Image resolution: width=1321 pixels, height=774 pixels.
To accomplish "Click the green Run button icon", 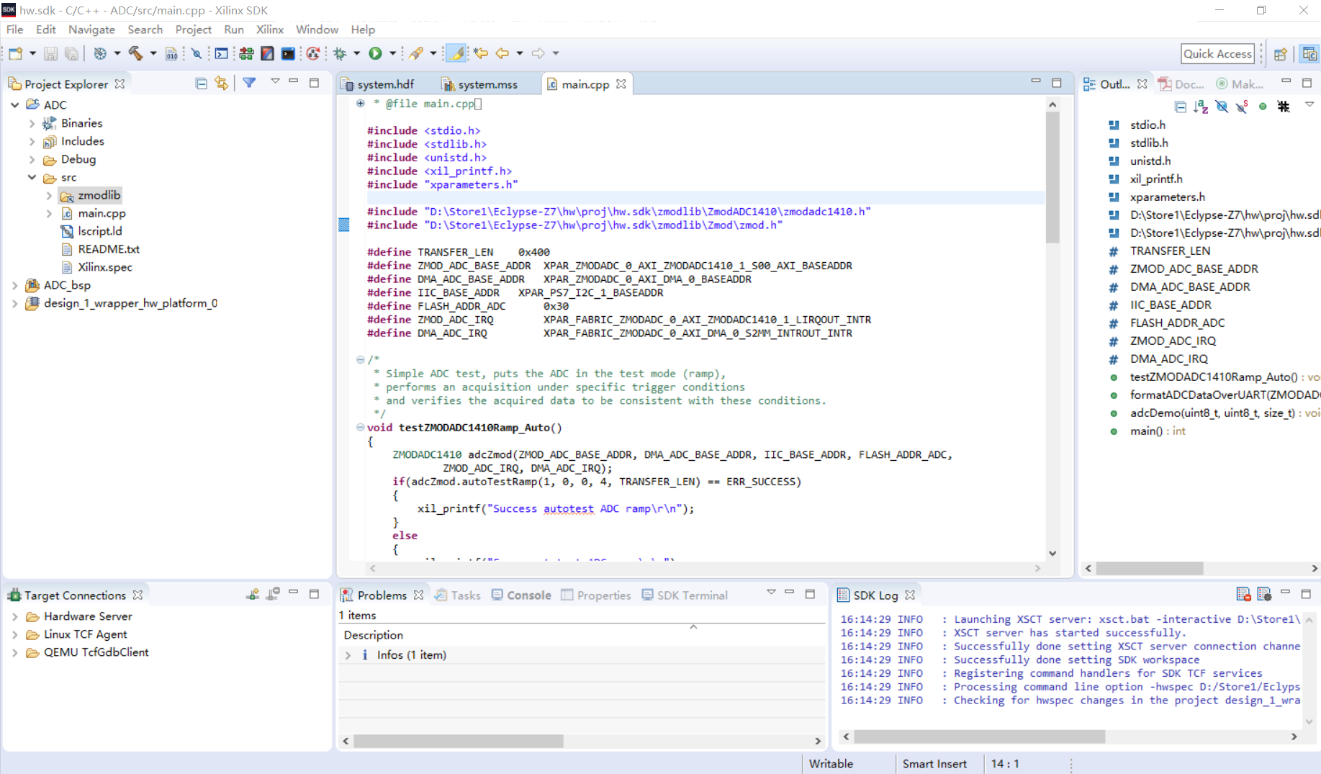I will [375, 53].
